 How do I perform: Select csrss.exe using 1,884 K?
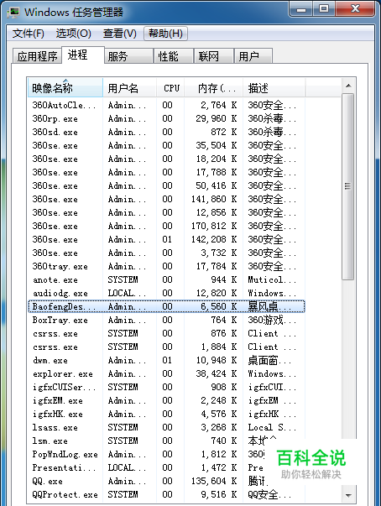point(166,347)
